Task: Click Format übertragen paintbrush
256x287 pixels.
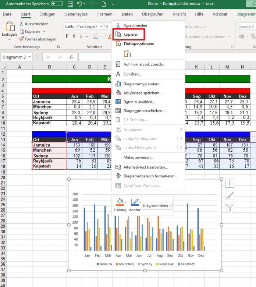Action: pos(38,39)
